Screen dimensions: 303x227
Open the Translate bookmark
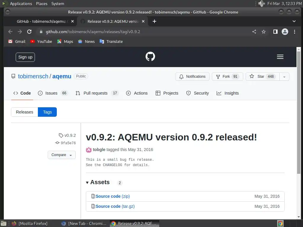coord(111,41)
